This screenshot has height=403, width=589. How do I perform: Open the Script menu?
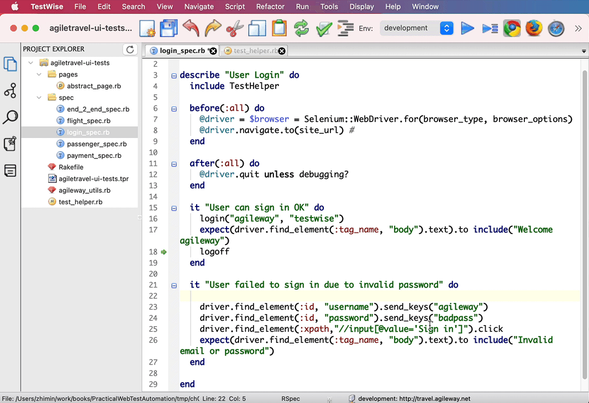234,7
